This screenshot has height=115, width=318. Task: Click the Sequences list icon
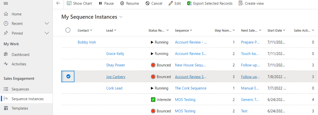[x=6, y=89]
